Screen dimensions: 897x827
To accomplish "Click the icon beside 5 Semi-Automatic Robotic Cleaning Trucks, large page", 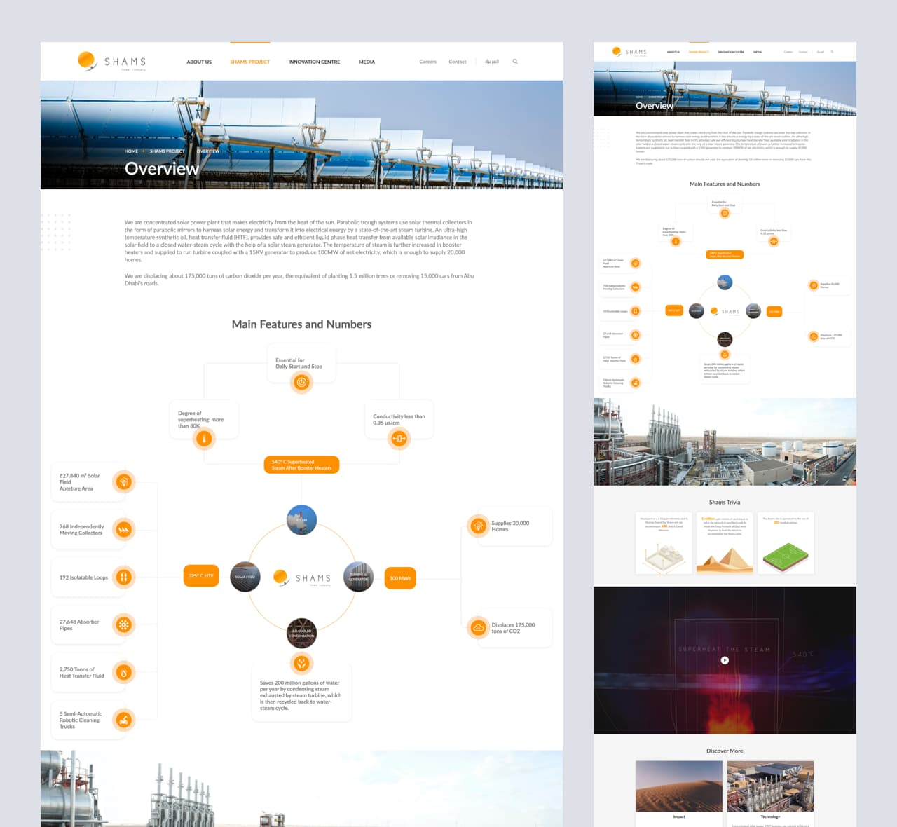I will (x=124, y=720).
